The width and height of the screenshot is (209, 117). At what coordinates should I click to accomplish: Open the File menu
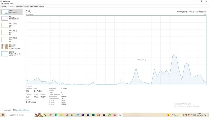pyautogui.click(x=2, y=4)
